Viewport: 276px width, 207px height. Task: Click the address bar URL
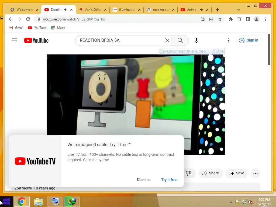coord(74,19)
